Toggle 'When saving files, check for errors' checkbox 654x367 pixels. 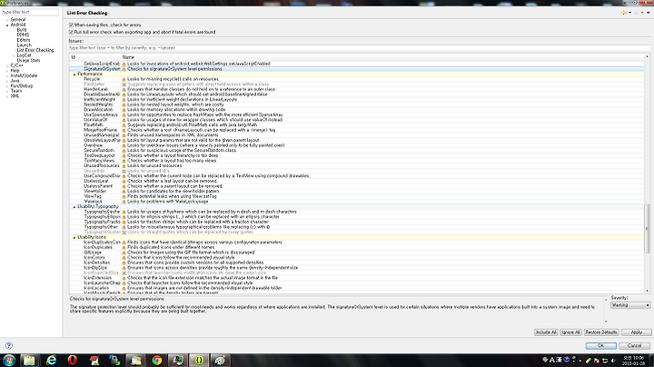point(71,25)
